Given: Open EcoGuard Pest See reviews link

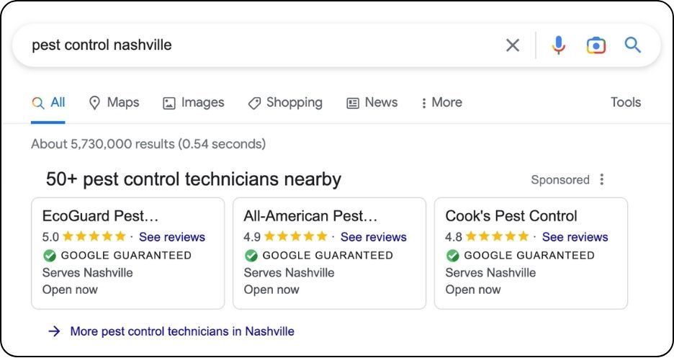Looking at the screenshot, I should [172, 237].
